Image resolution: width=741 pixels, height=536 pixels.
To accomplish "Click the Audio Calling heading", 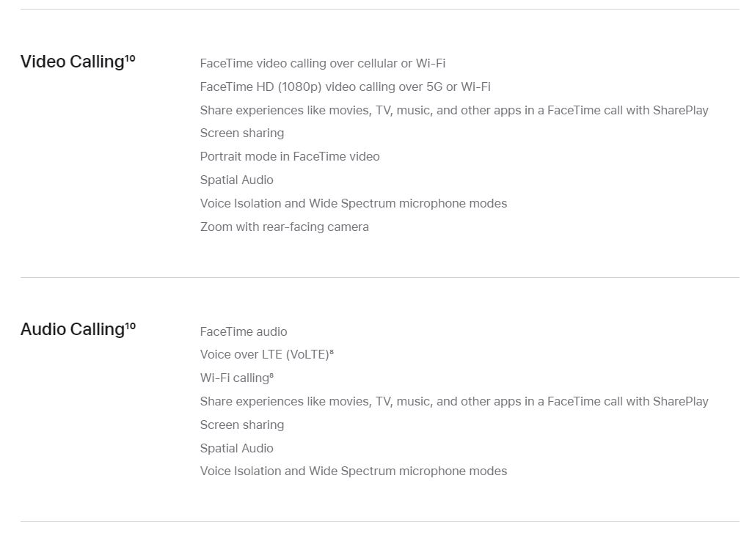I will pos(73,329).
